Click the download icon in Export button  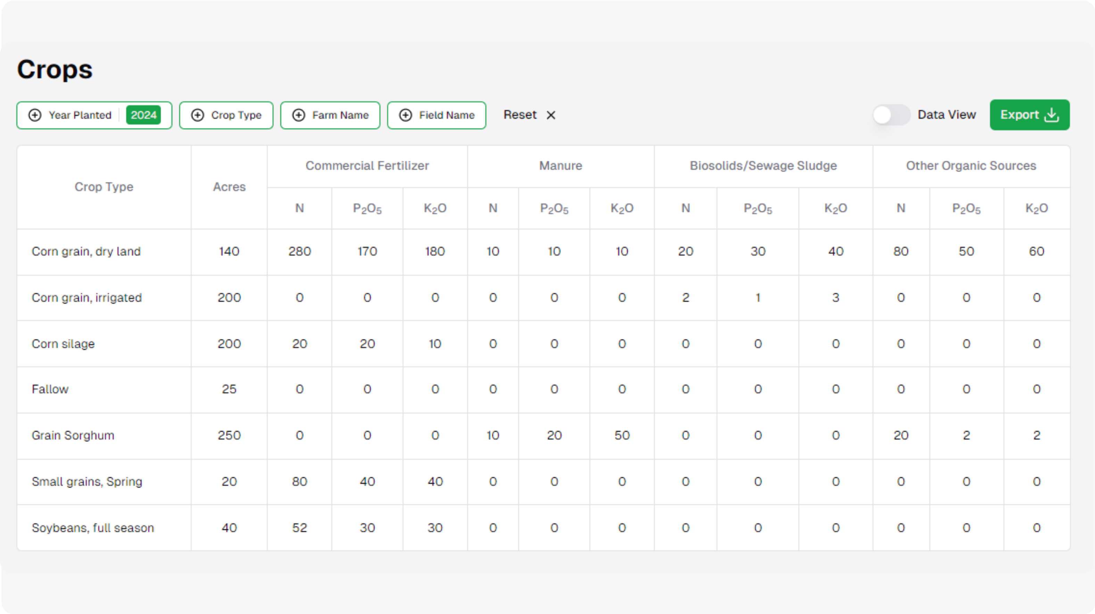(1052, 114)
